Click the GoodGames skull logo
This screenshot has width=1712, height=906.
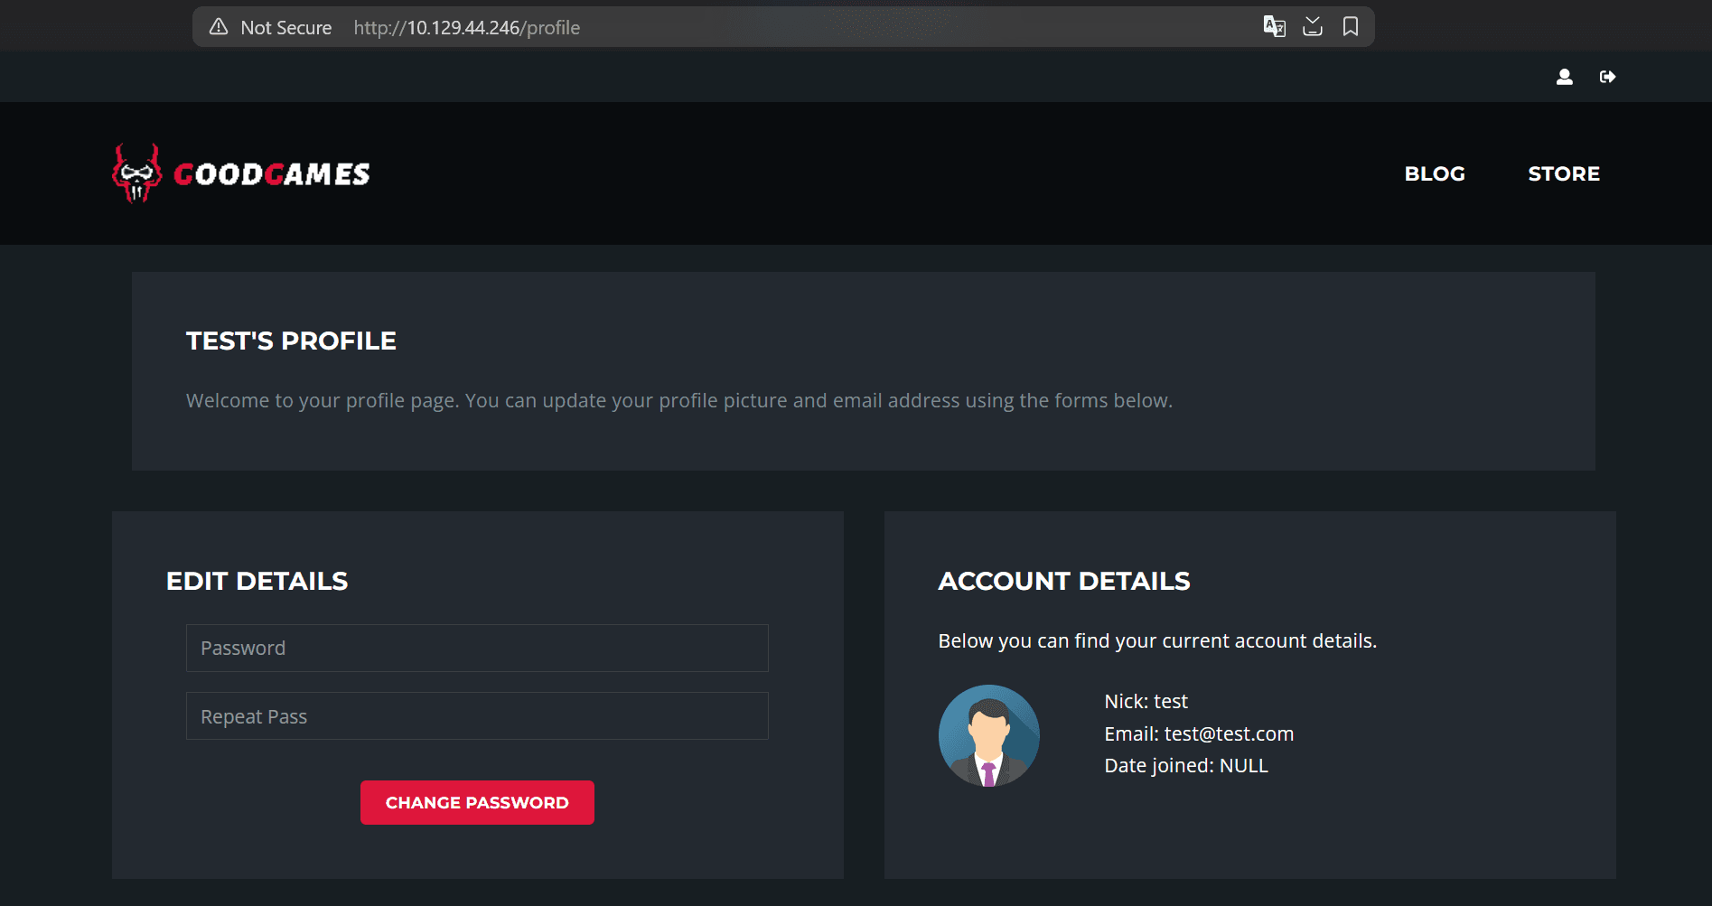(136, 173)
